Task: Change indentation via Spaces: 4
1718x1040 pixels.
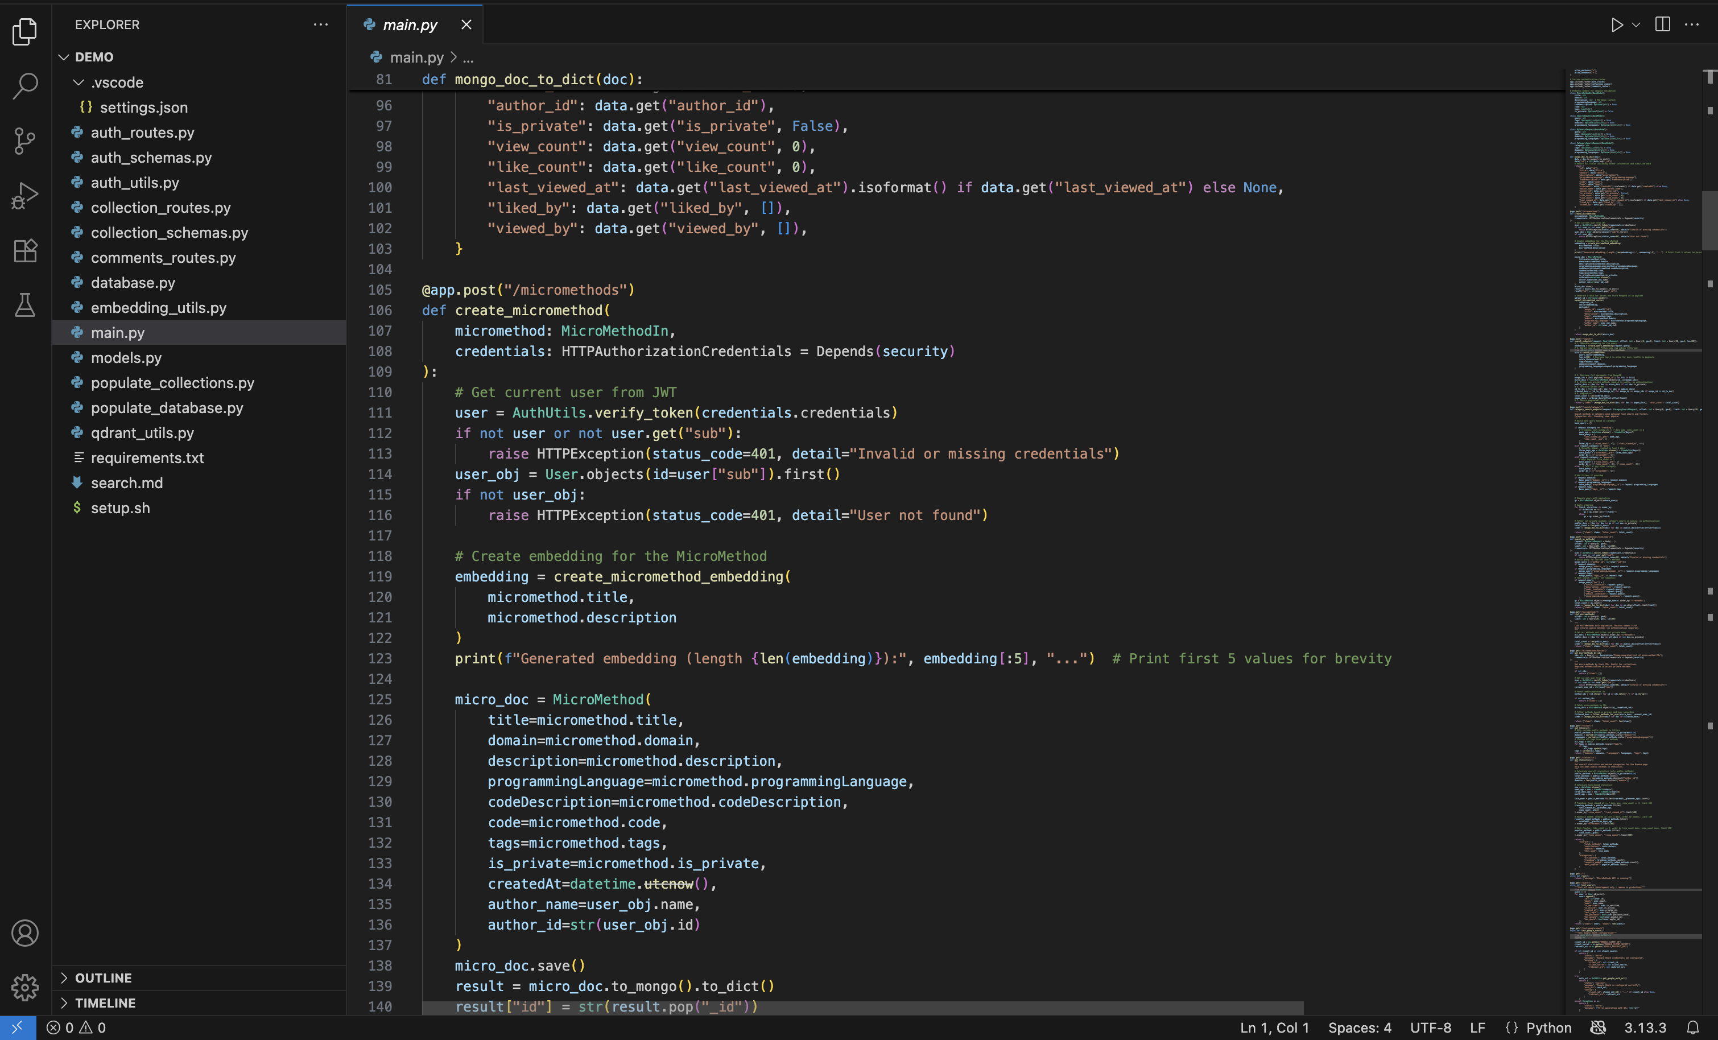Action: click(x=1359, y=1027)
